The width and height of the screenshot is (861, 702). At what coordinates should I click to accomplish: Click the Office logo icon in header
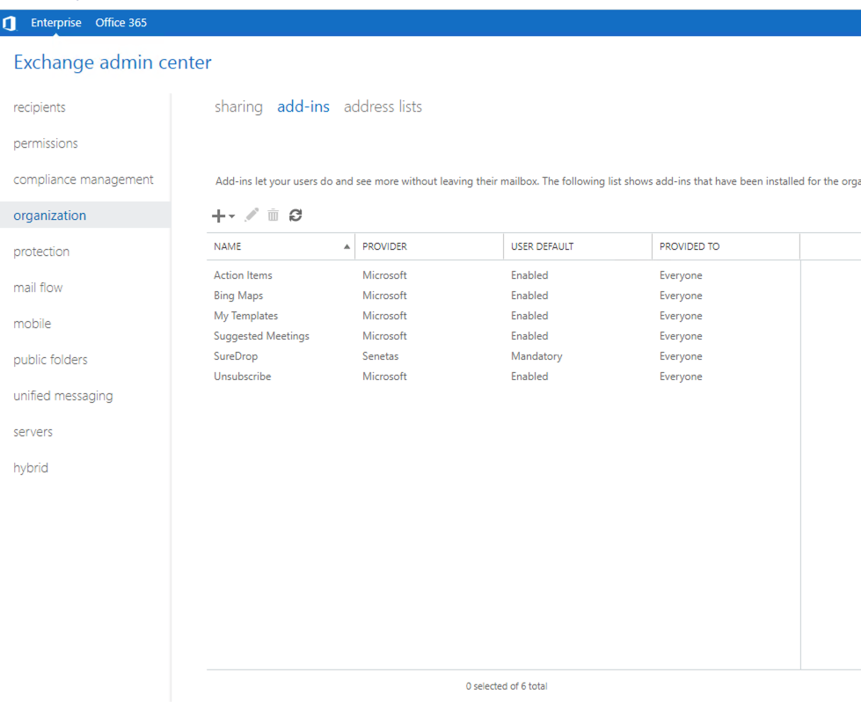tap(10, 23)
